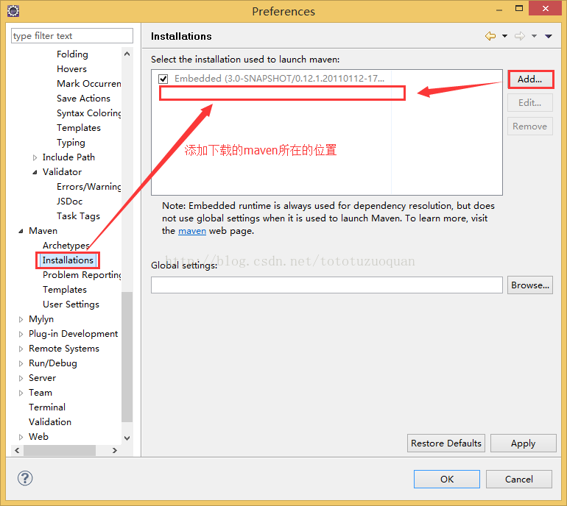Expand the Team tree node
The width and height of the screenshot is (567, 506).
coord(21,393)
